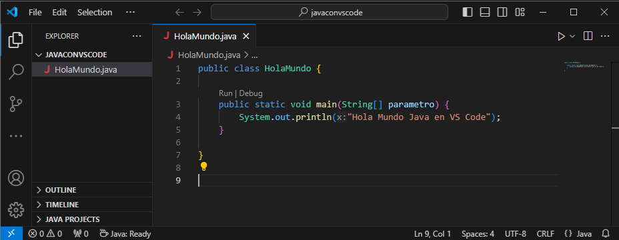The height and width of the screenshot is (240, 619).
Task: Toggle the primary side bar
Action: pos(468,12)
